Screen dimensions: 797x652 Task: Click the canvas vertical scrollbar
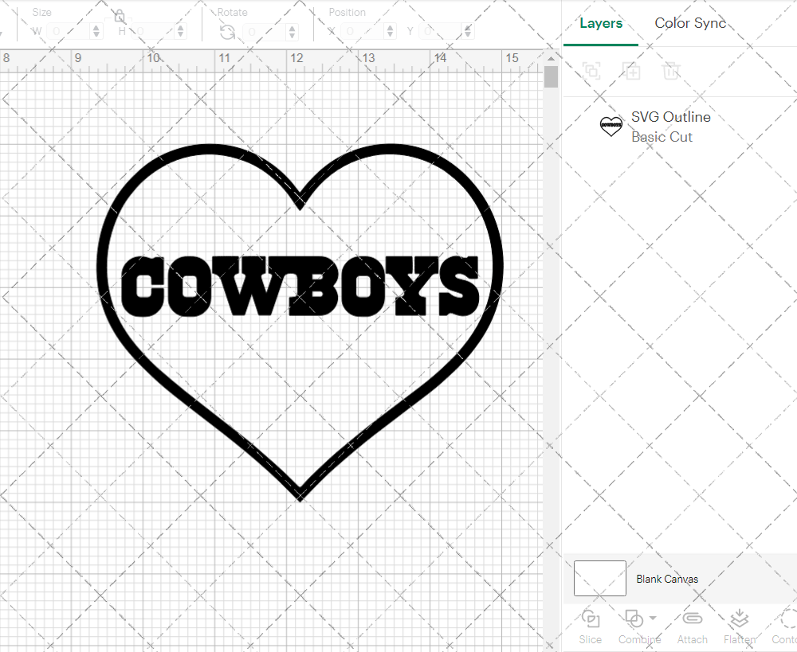tap(550, 76)
